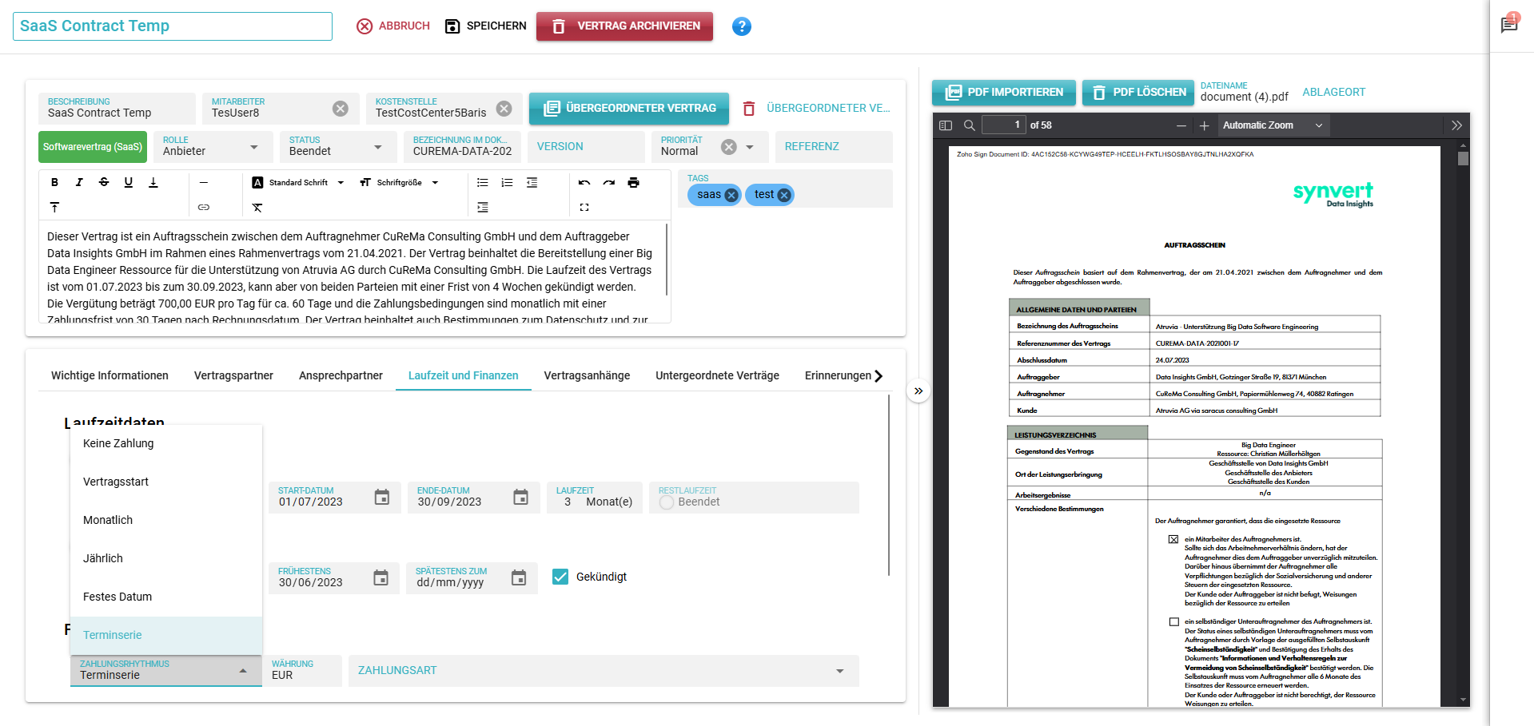Remove the saas tag
The width and height of the screenshot is (1534, 726).
[x=731, y=195]
